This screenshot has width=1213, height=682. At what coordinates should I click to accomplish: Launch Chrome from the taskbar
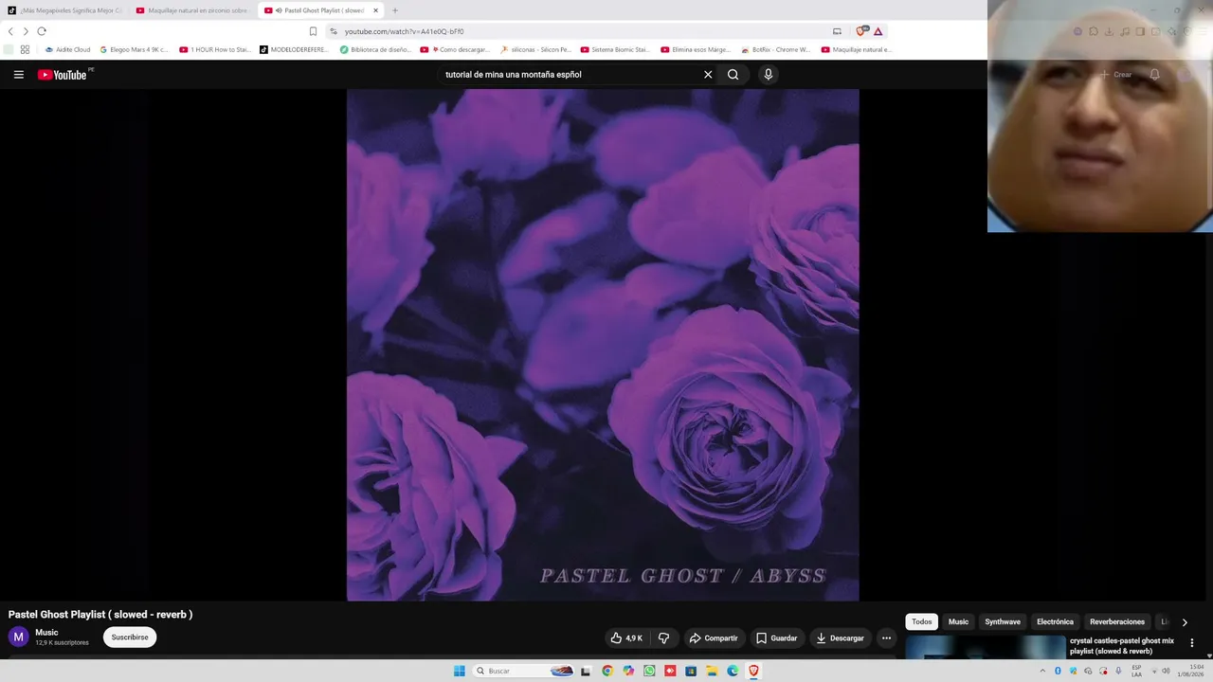607,671
